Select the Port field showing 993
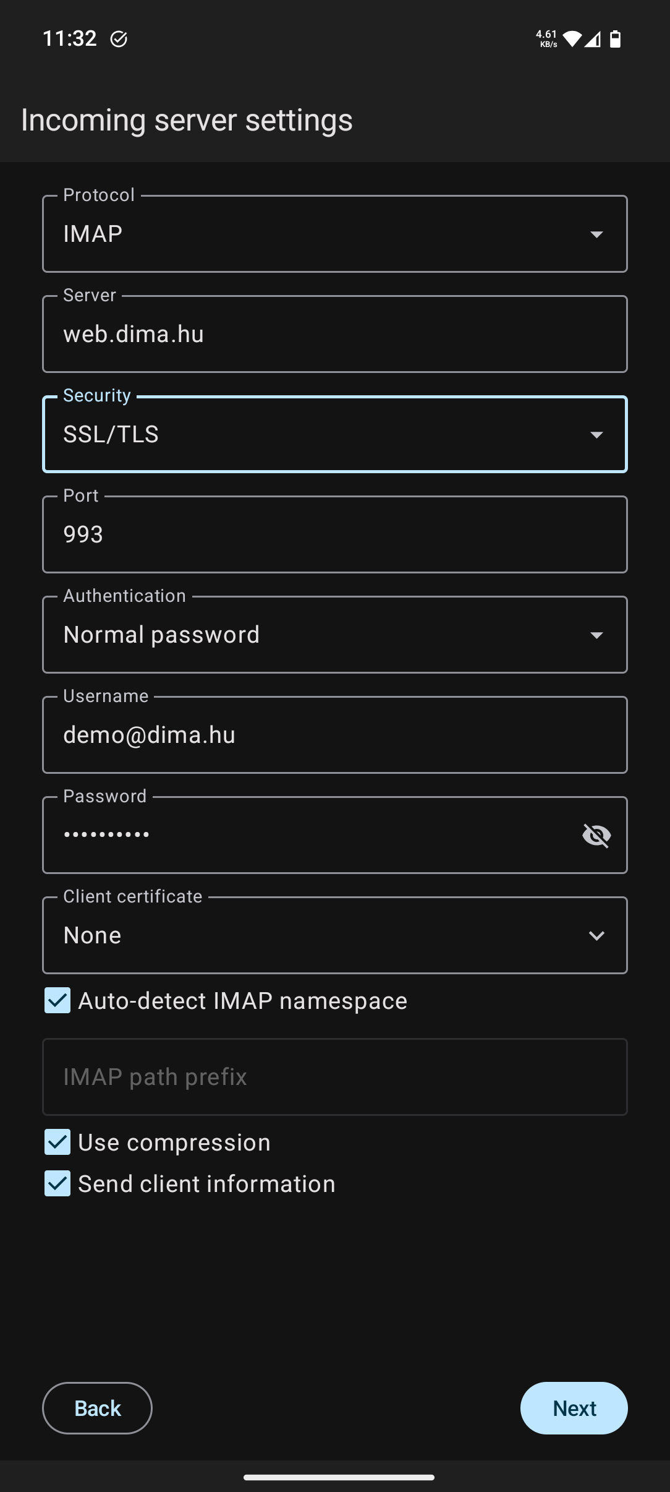This screenshot has height=1492, width=670. click(335, 534)
